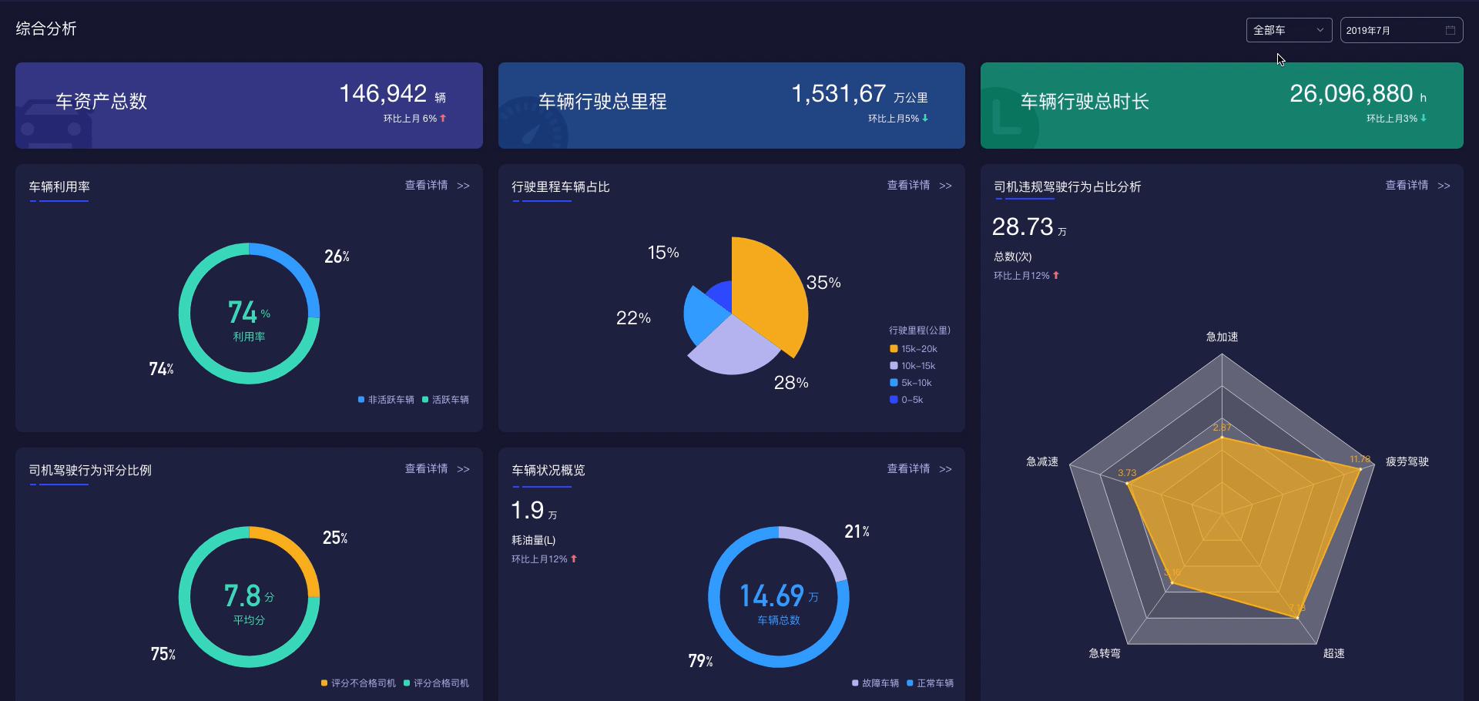Click the 急加速 radar axis label

1222,337
